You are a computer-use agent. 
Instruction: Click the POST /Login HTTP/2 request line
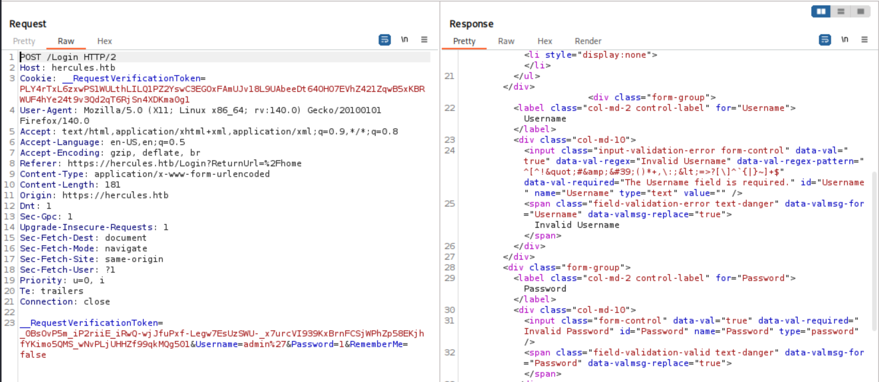[68, 57]
